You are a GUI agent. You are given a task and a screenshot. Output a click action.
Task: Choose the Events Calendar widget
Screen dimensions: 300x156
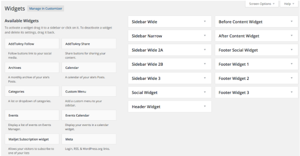(89, 115)
